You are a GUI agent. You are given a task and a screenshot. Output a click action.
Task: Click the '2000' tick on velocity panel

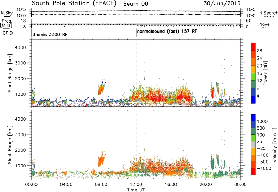[20, 150]
